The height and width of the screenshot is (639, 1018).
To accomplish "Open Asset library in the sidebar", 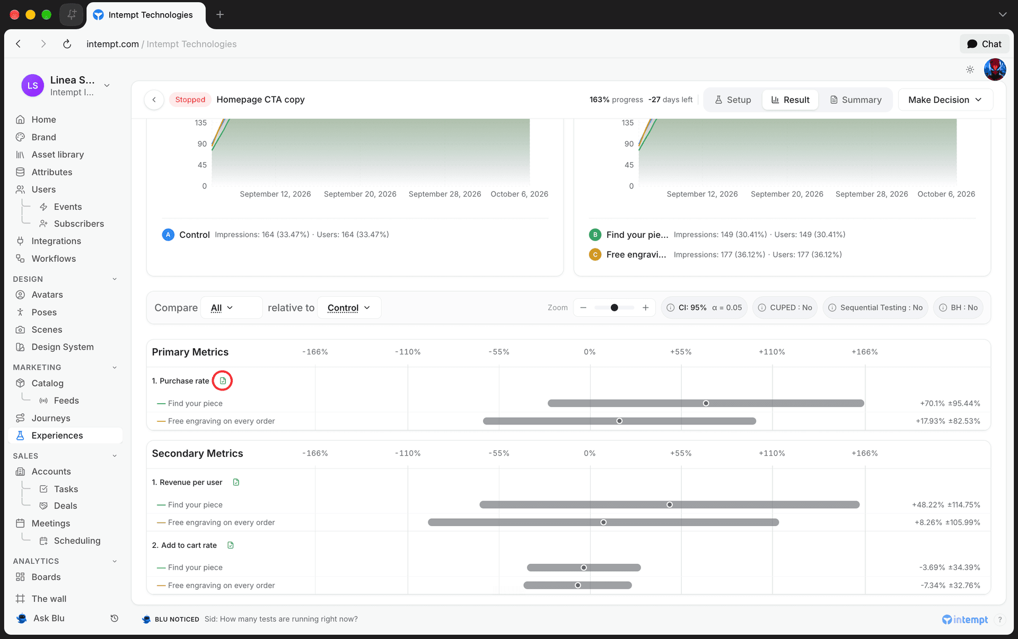I will [x=65, y=155].
